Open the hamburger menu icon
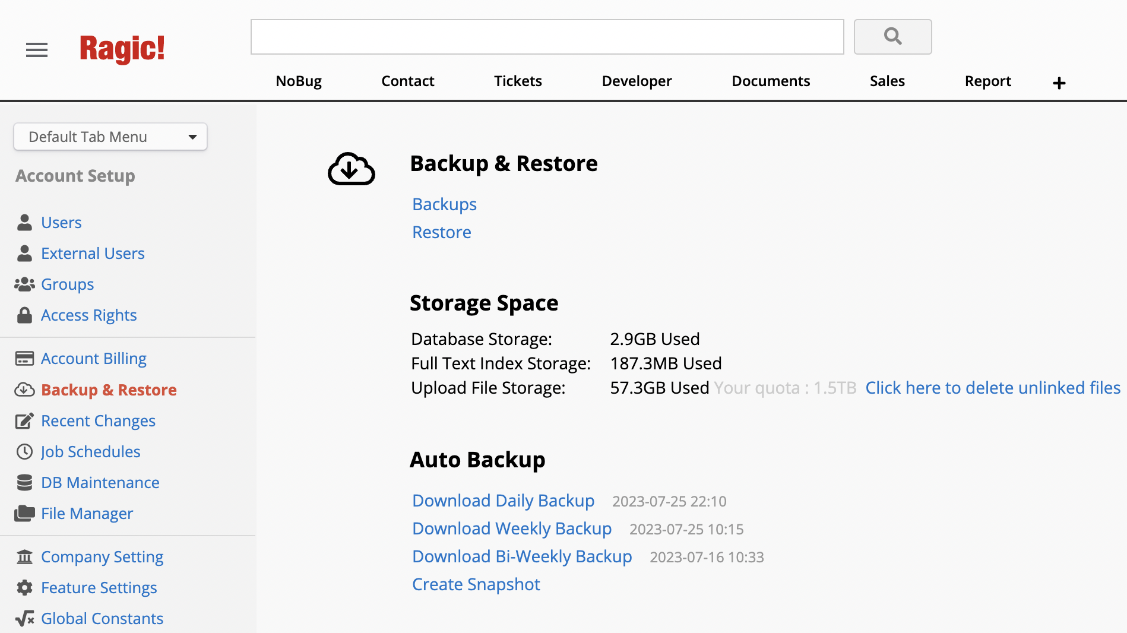Image resolution: width=1127 pixels, height=633 pixels. click(x=37, y=50)
